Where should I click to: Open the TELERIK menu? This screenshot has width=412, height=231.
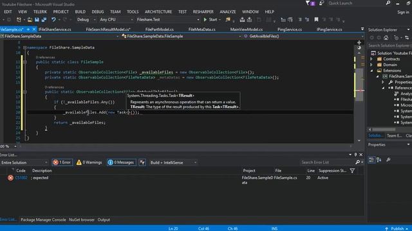pos(40,12)
